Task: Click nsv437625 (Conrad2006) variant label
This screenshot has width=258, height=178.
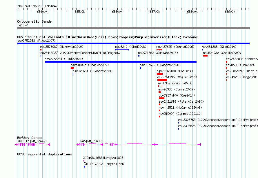Action: tap(175, 47)
